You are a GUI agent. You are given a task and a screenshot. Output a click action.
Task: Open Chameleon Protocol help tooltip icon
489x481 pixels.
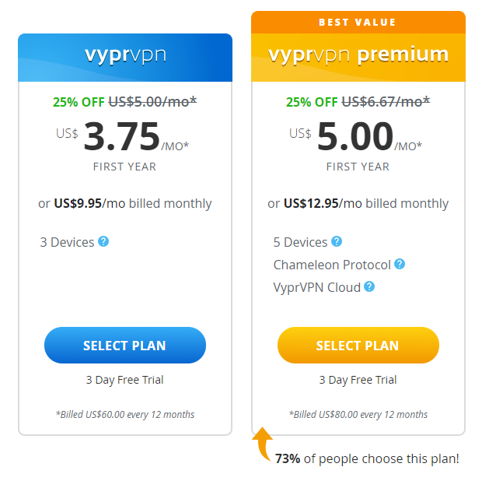[x=400, y=264]
